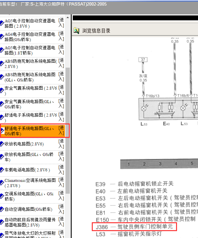Click the icon beside AG4电子控制自动变速器电路图(GSi轿车)
Image resolution: width=198 pixels, height=238 pixels.
pyautogui.click(x=2, y=37)
